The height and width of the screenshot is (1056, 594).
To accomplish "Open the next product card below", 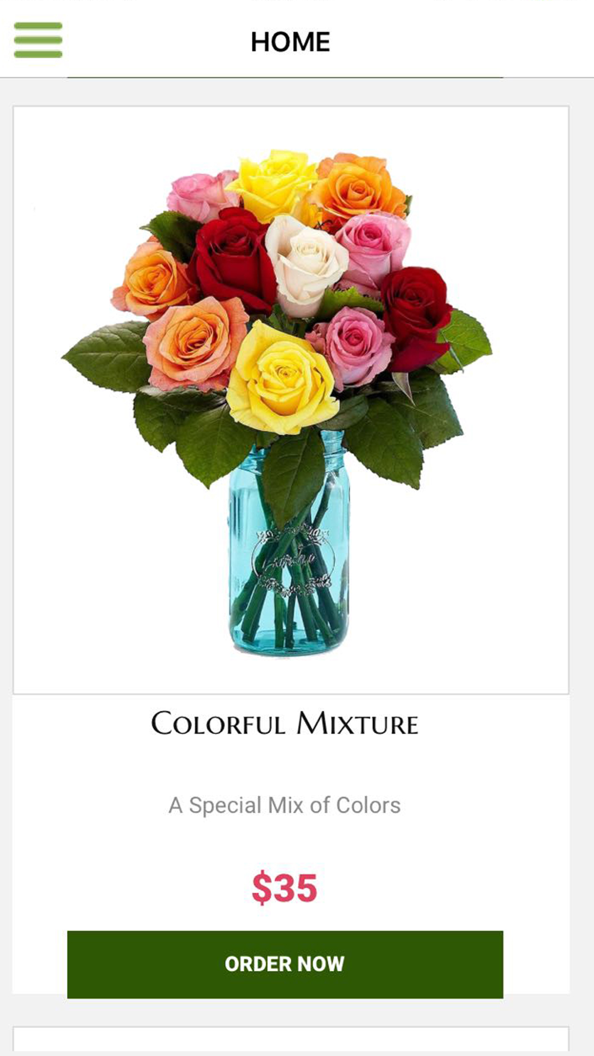I will pos(290,1041).
